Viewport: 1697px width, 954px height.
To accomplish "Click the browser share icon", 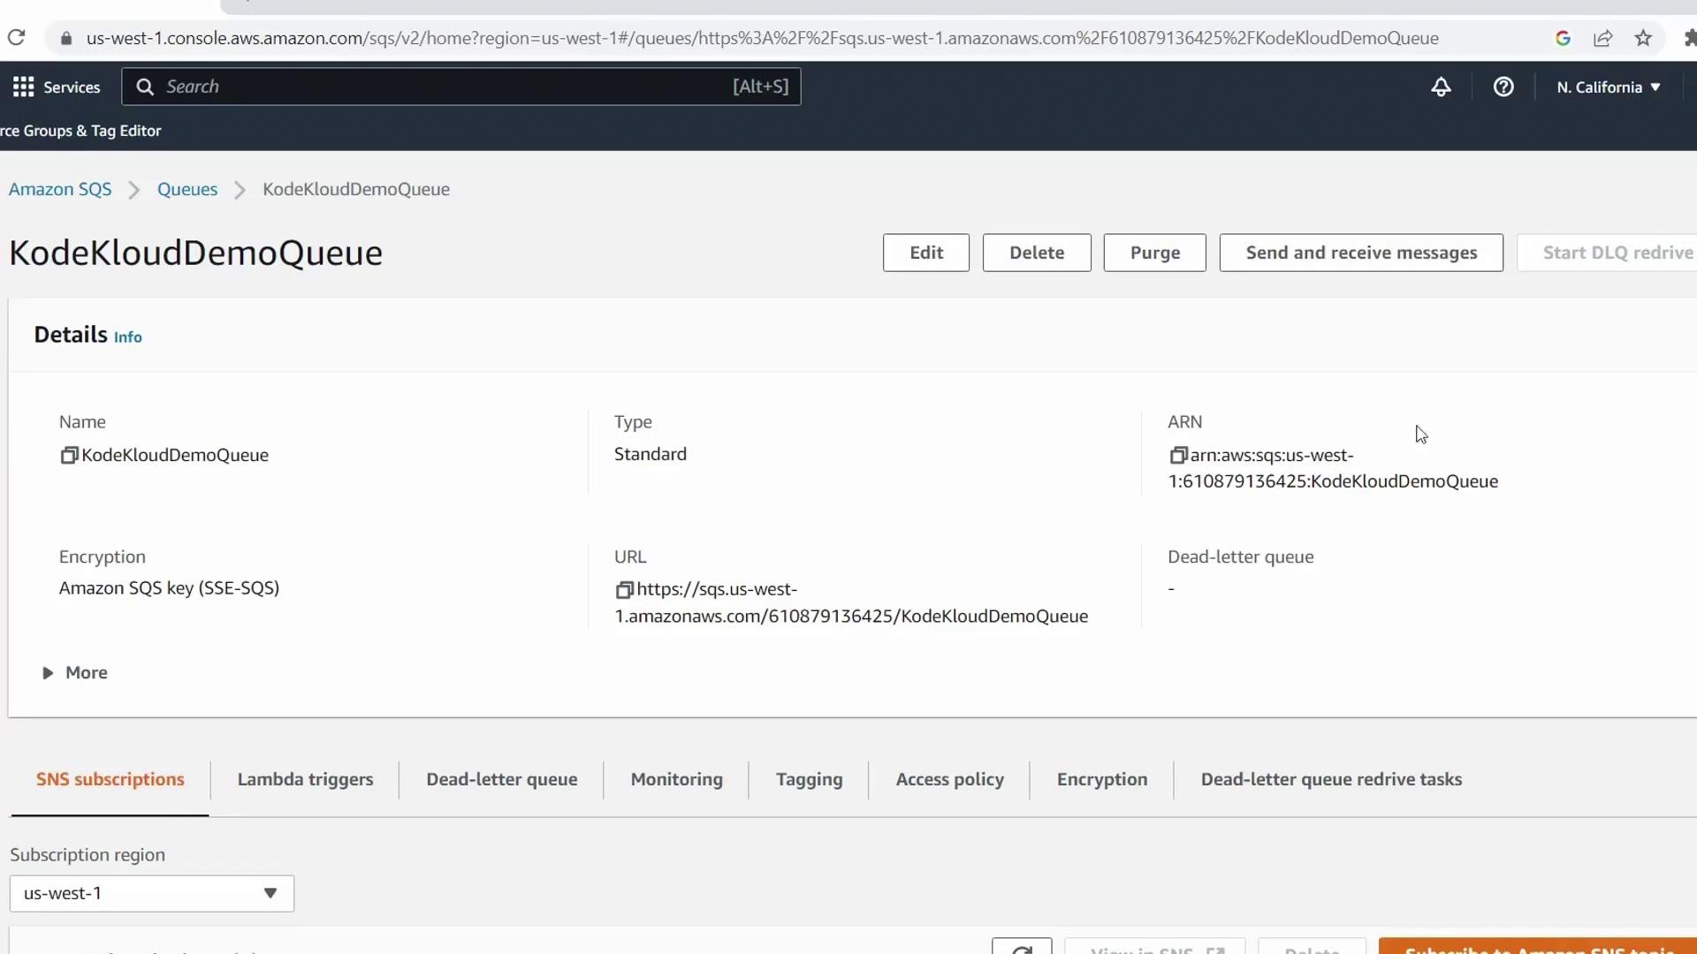I will (x=1602, y=38).
